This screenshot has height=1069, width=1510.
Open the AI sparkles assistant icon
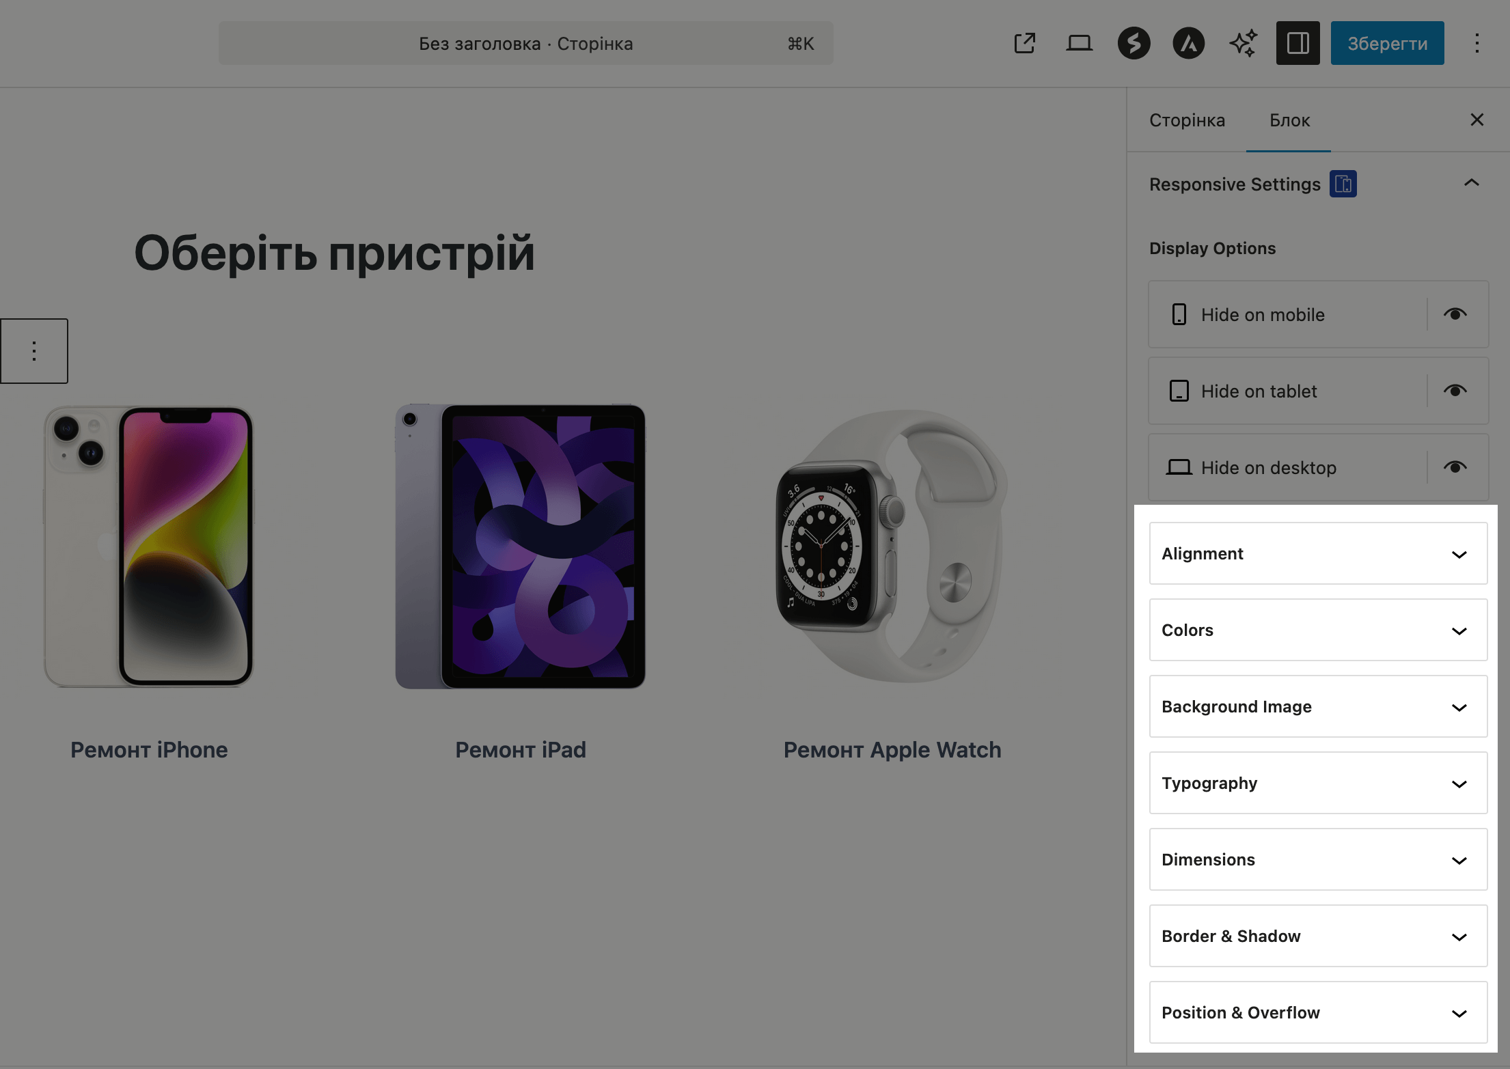[1243, 43]
